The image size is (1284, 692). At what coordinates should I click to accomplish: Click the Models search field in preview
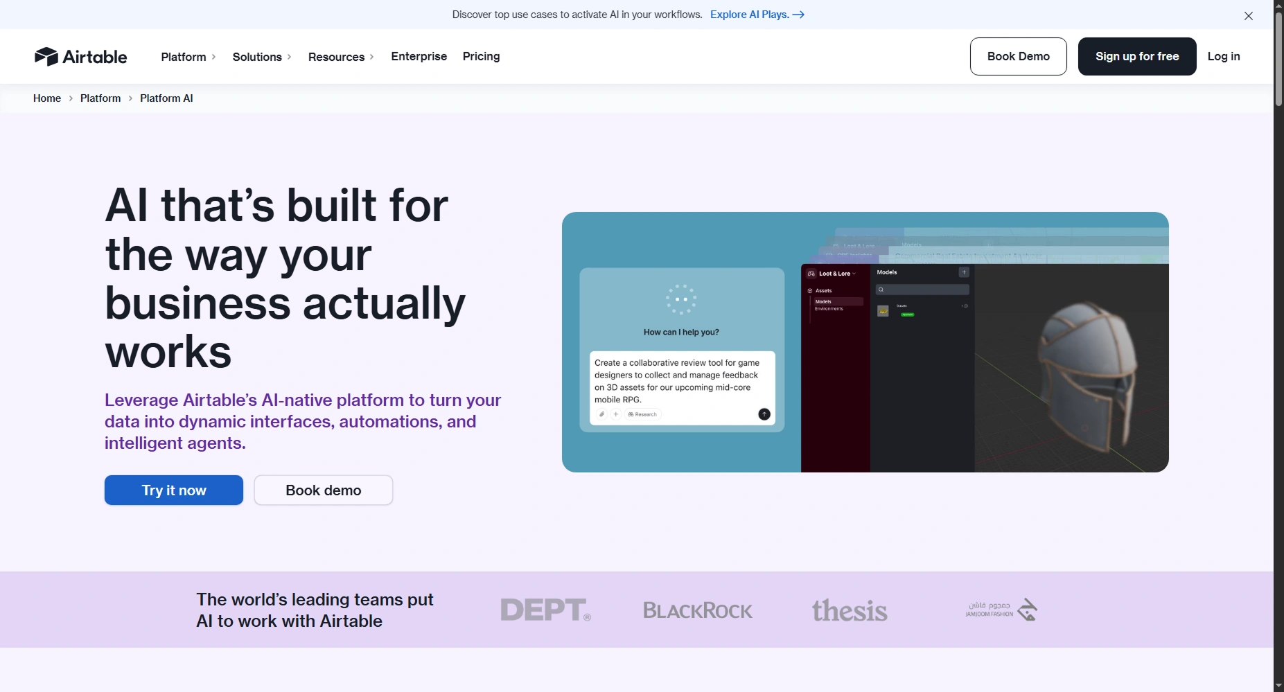pyautogui.click(x=923, y=290)
